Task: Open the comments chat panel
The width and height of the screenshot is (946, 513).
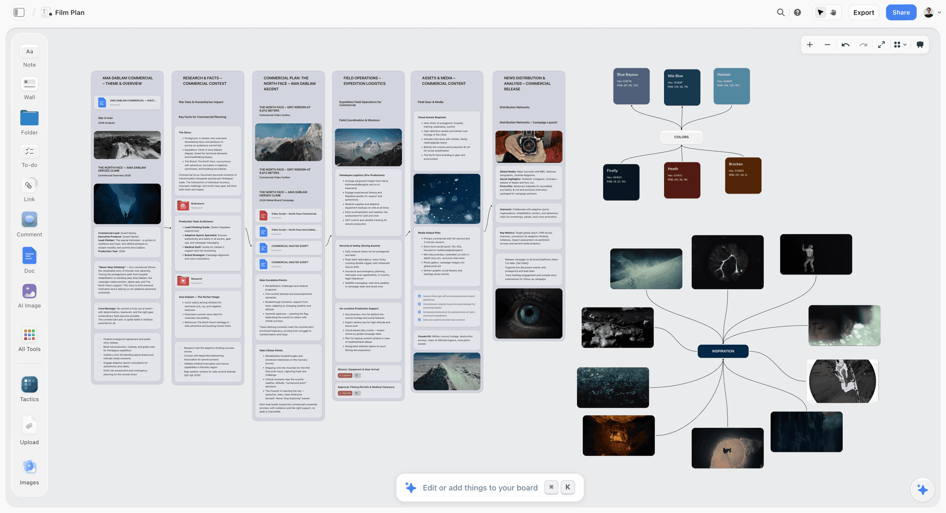Action: coord(920,45)
